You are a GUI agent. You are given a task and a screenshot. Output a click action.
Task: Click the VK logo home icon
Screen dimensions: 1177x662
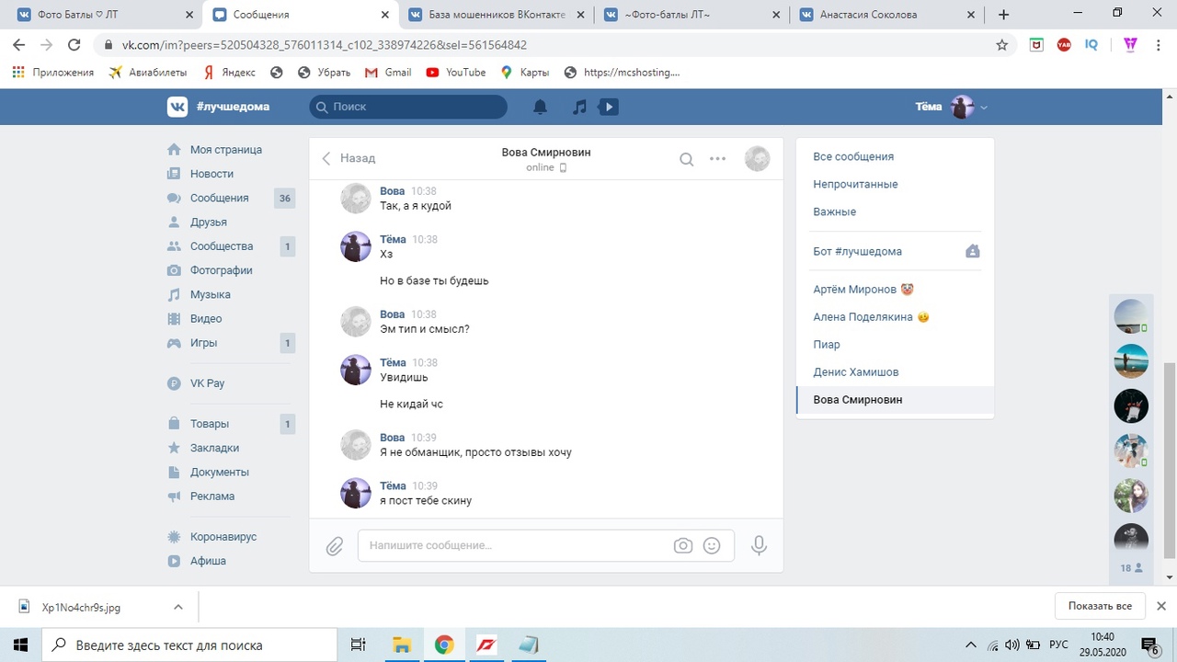tap(177, 107)
